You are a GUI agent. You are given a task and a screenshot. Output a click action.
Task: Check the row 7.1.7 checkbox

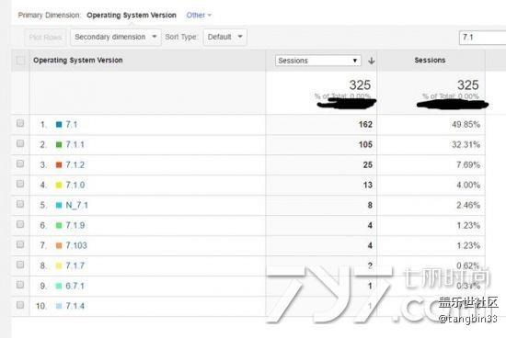(20, 265)
